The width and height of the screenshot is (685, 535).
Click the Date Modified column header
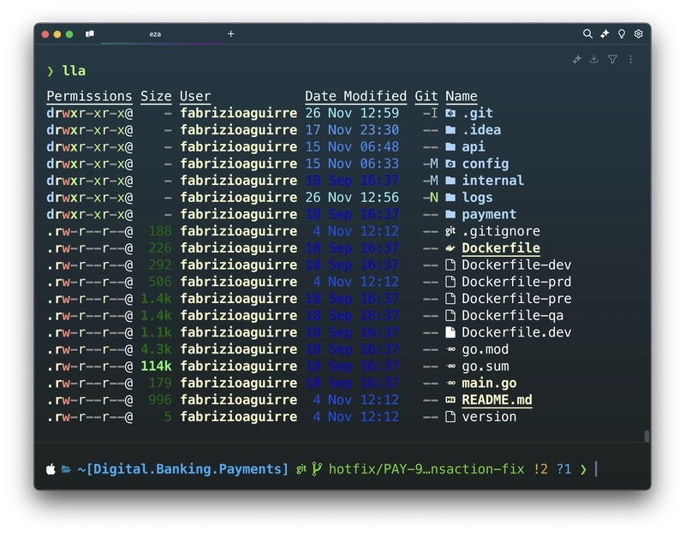(355, 96)
